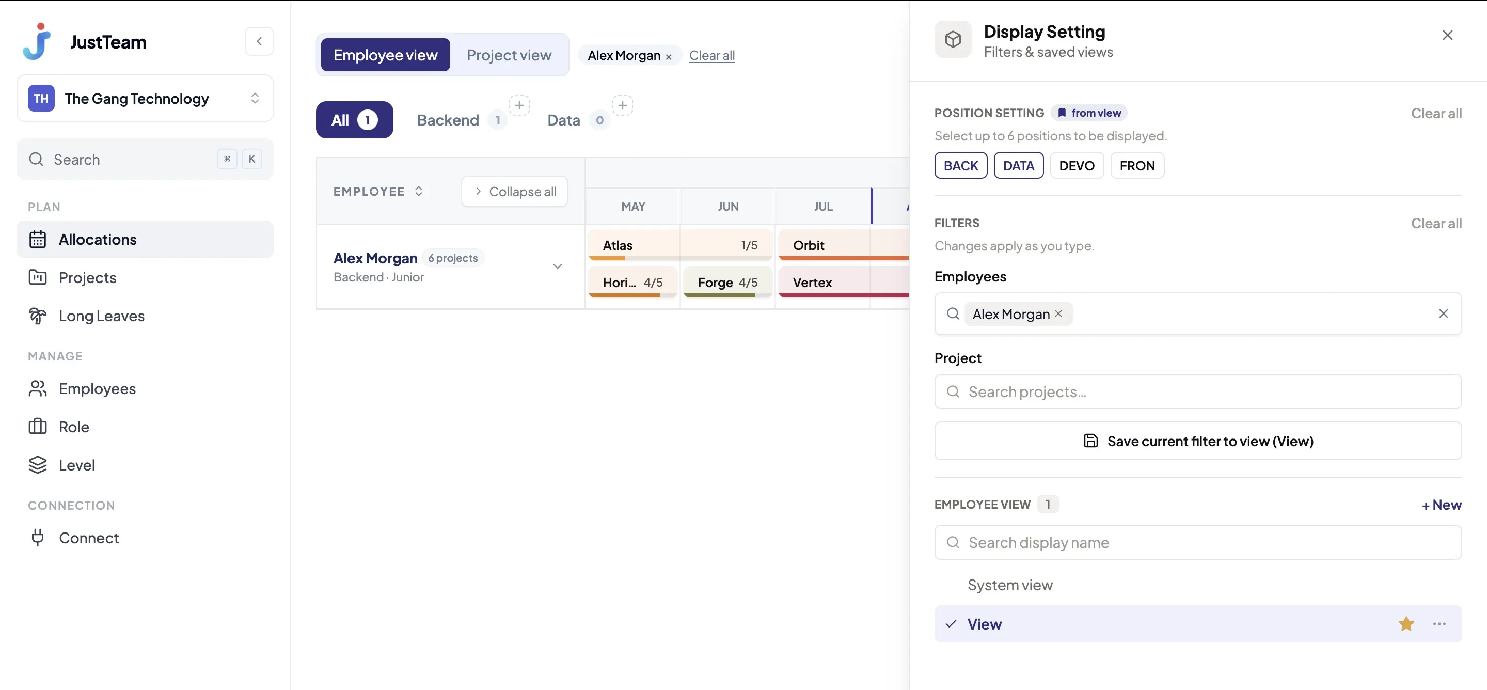Clear all in Filters section

1436,223
